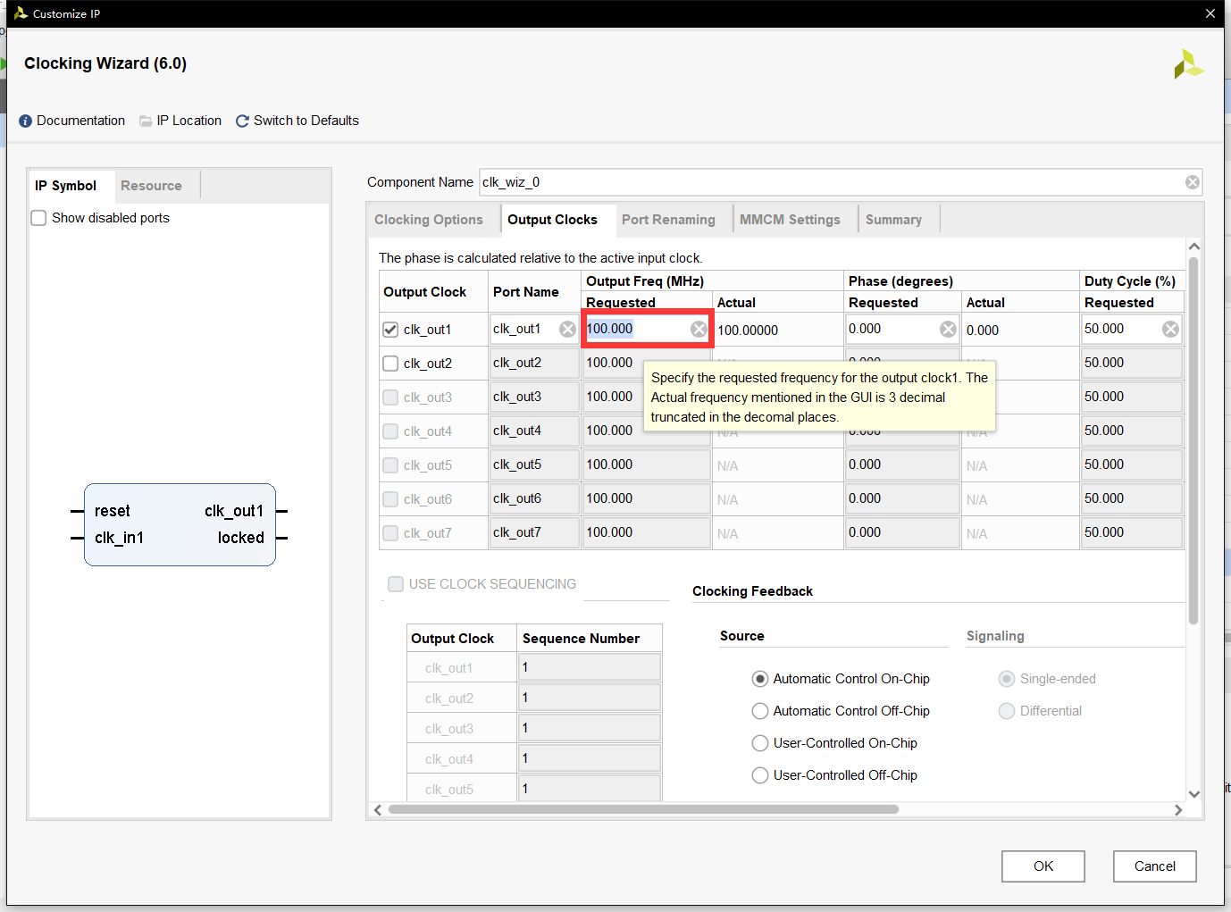Uncheck the clk_out1 output clock
The height and width of the screenshot is (912, 1231).
click(390, 330)
